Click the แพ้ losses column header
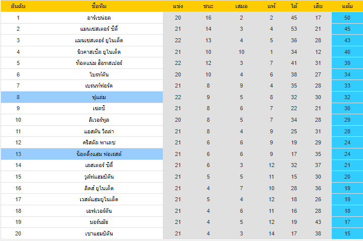The width and height of the screenshot is (363, 241). pos(271,6)
